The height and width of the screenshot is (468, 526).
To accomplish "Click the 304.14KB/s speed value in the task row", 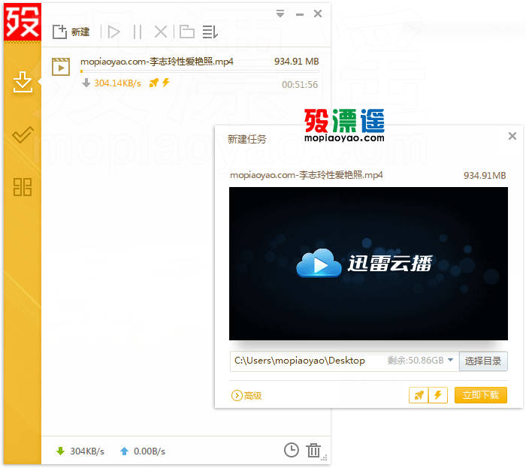I will coord(117,83).
